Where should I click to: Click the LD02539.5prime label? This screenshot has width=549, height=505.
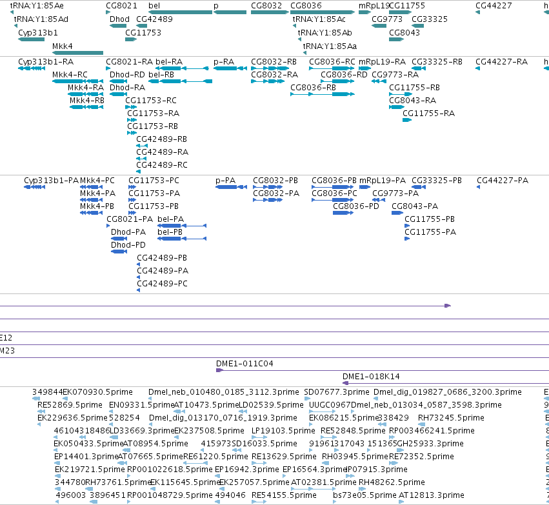point(271,405)
